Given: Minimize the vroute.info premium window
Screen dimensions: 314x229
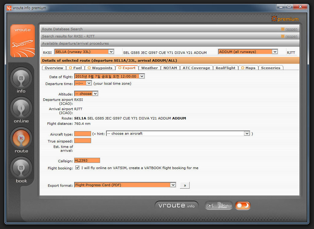Looking at the screenshot, I should [281, 7].
